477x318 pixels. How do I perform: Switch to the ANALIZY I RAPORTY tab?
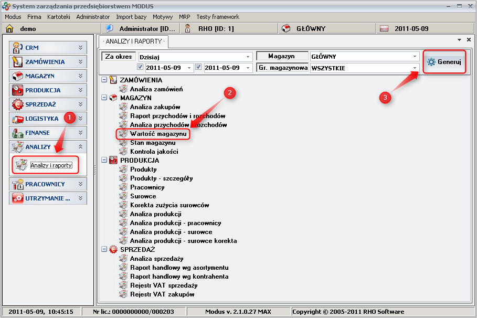[x=133, y=41]
